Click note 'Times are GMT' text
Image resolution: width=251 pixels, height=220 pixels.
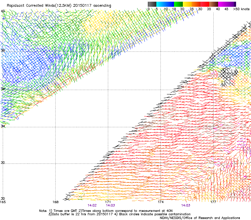(65, 211)
